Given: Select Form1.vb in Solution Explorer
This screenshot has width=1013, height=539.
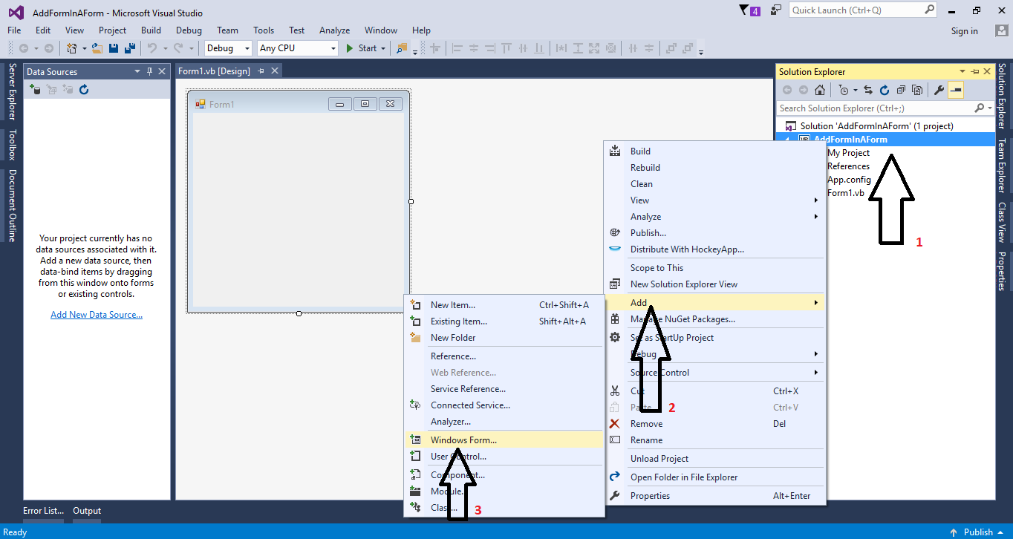Looking at the screenshot, I should (x=846, y=193).
